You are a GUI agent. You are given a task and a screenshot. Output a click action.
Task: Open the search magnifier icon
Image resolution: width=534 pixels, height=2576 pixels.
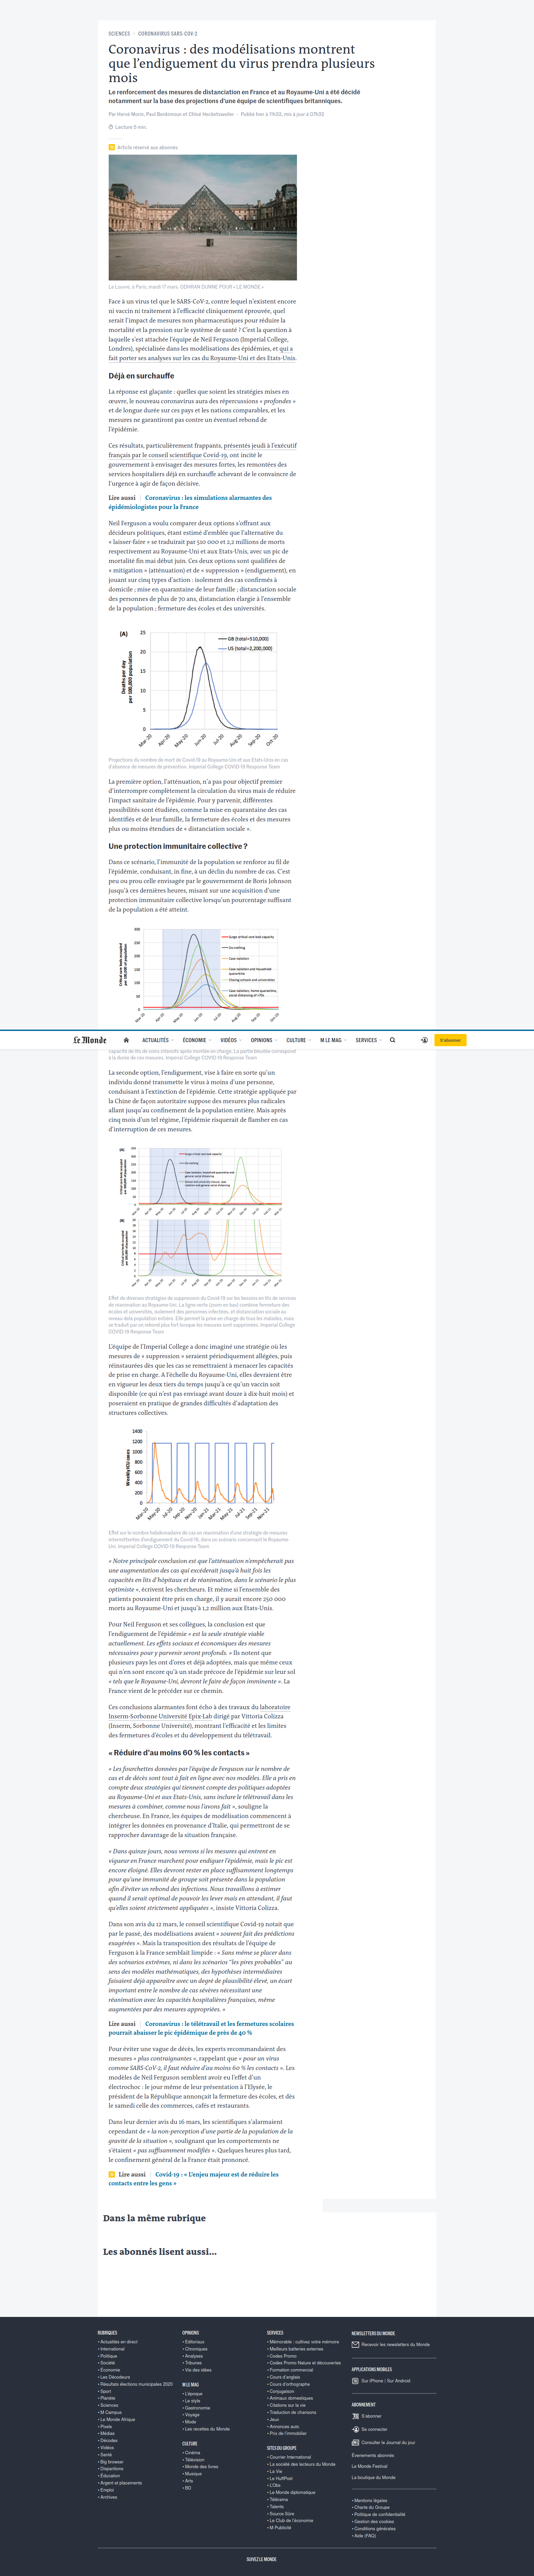coord(392,1040)
